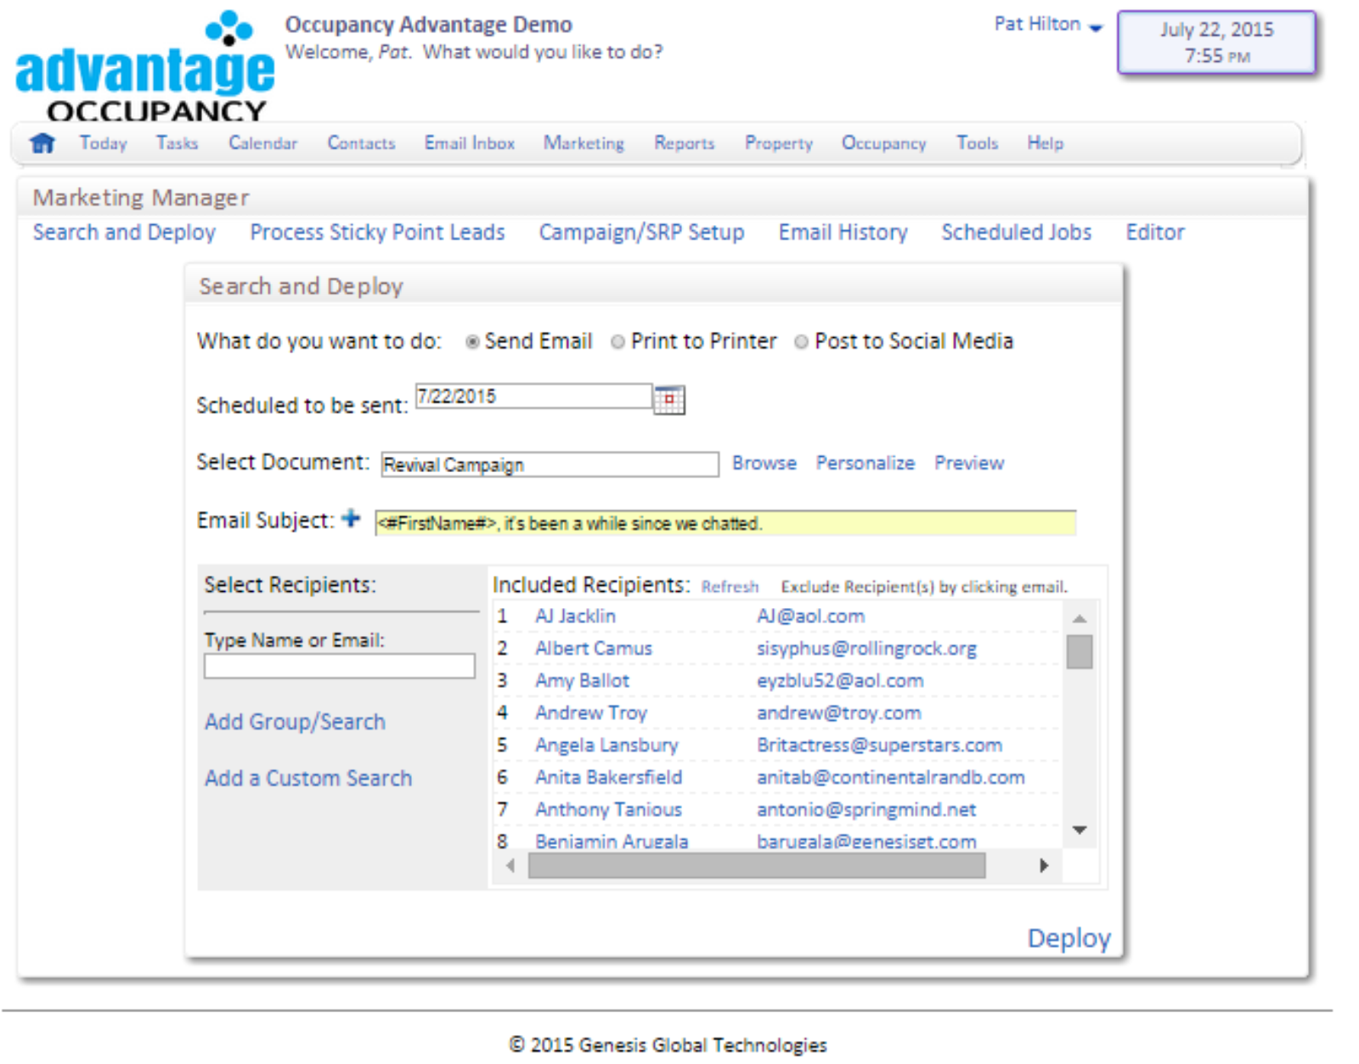Click the home icon in navigation bar

[x=41, y=144]
